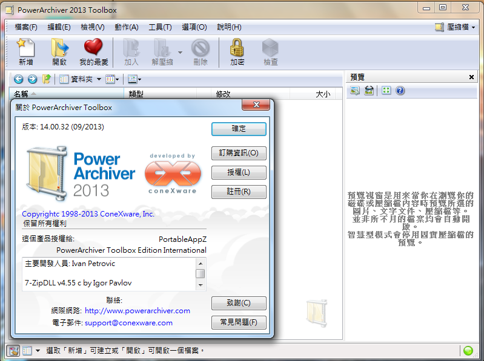
Task: Open the 說明(H) help menu
Action: pyautogui.click(x=229, y=27)
